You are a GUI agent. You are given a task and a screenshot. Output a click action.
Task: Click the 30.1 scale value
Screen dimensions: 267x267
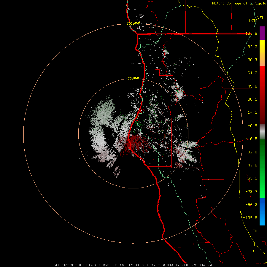[x=252, y=99]
